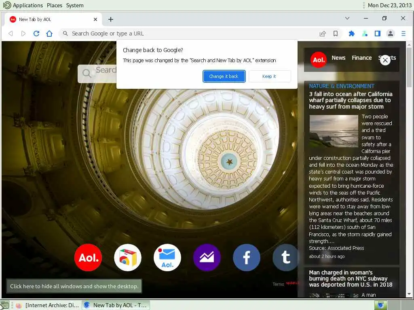The image size is (414, 310).
Task: Click the date and time clock
Action: [x=390, y=5]
